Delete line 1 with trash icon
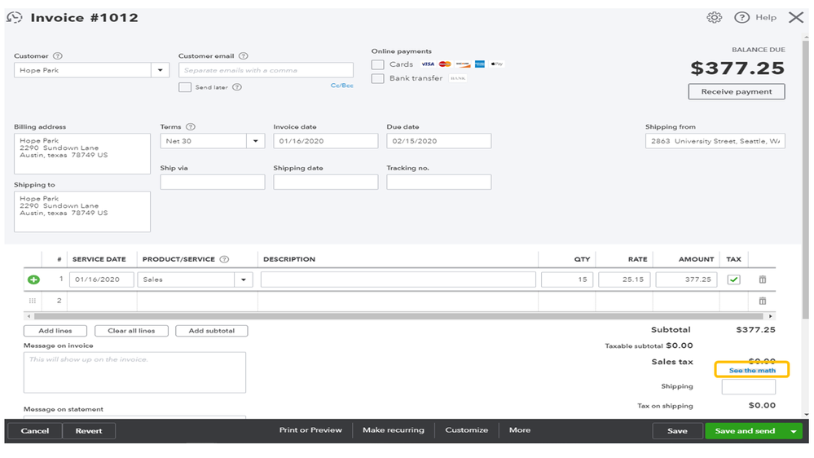Image resolution: width=814 pixels, height=458 pixels. 763,280
